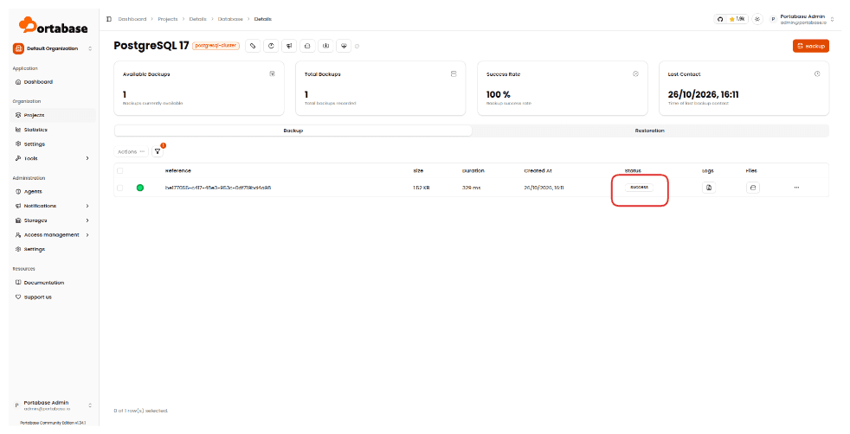
Task: Open logs icon for the backup row
Action: tap(709, 188)
